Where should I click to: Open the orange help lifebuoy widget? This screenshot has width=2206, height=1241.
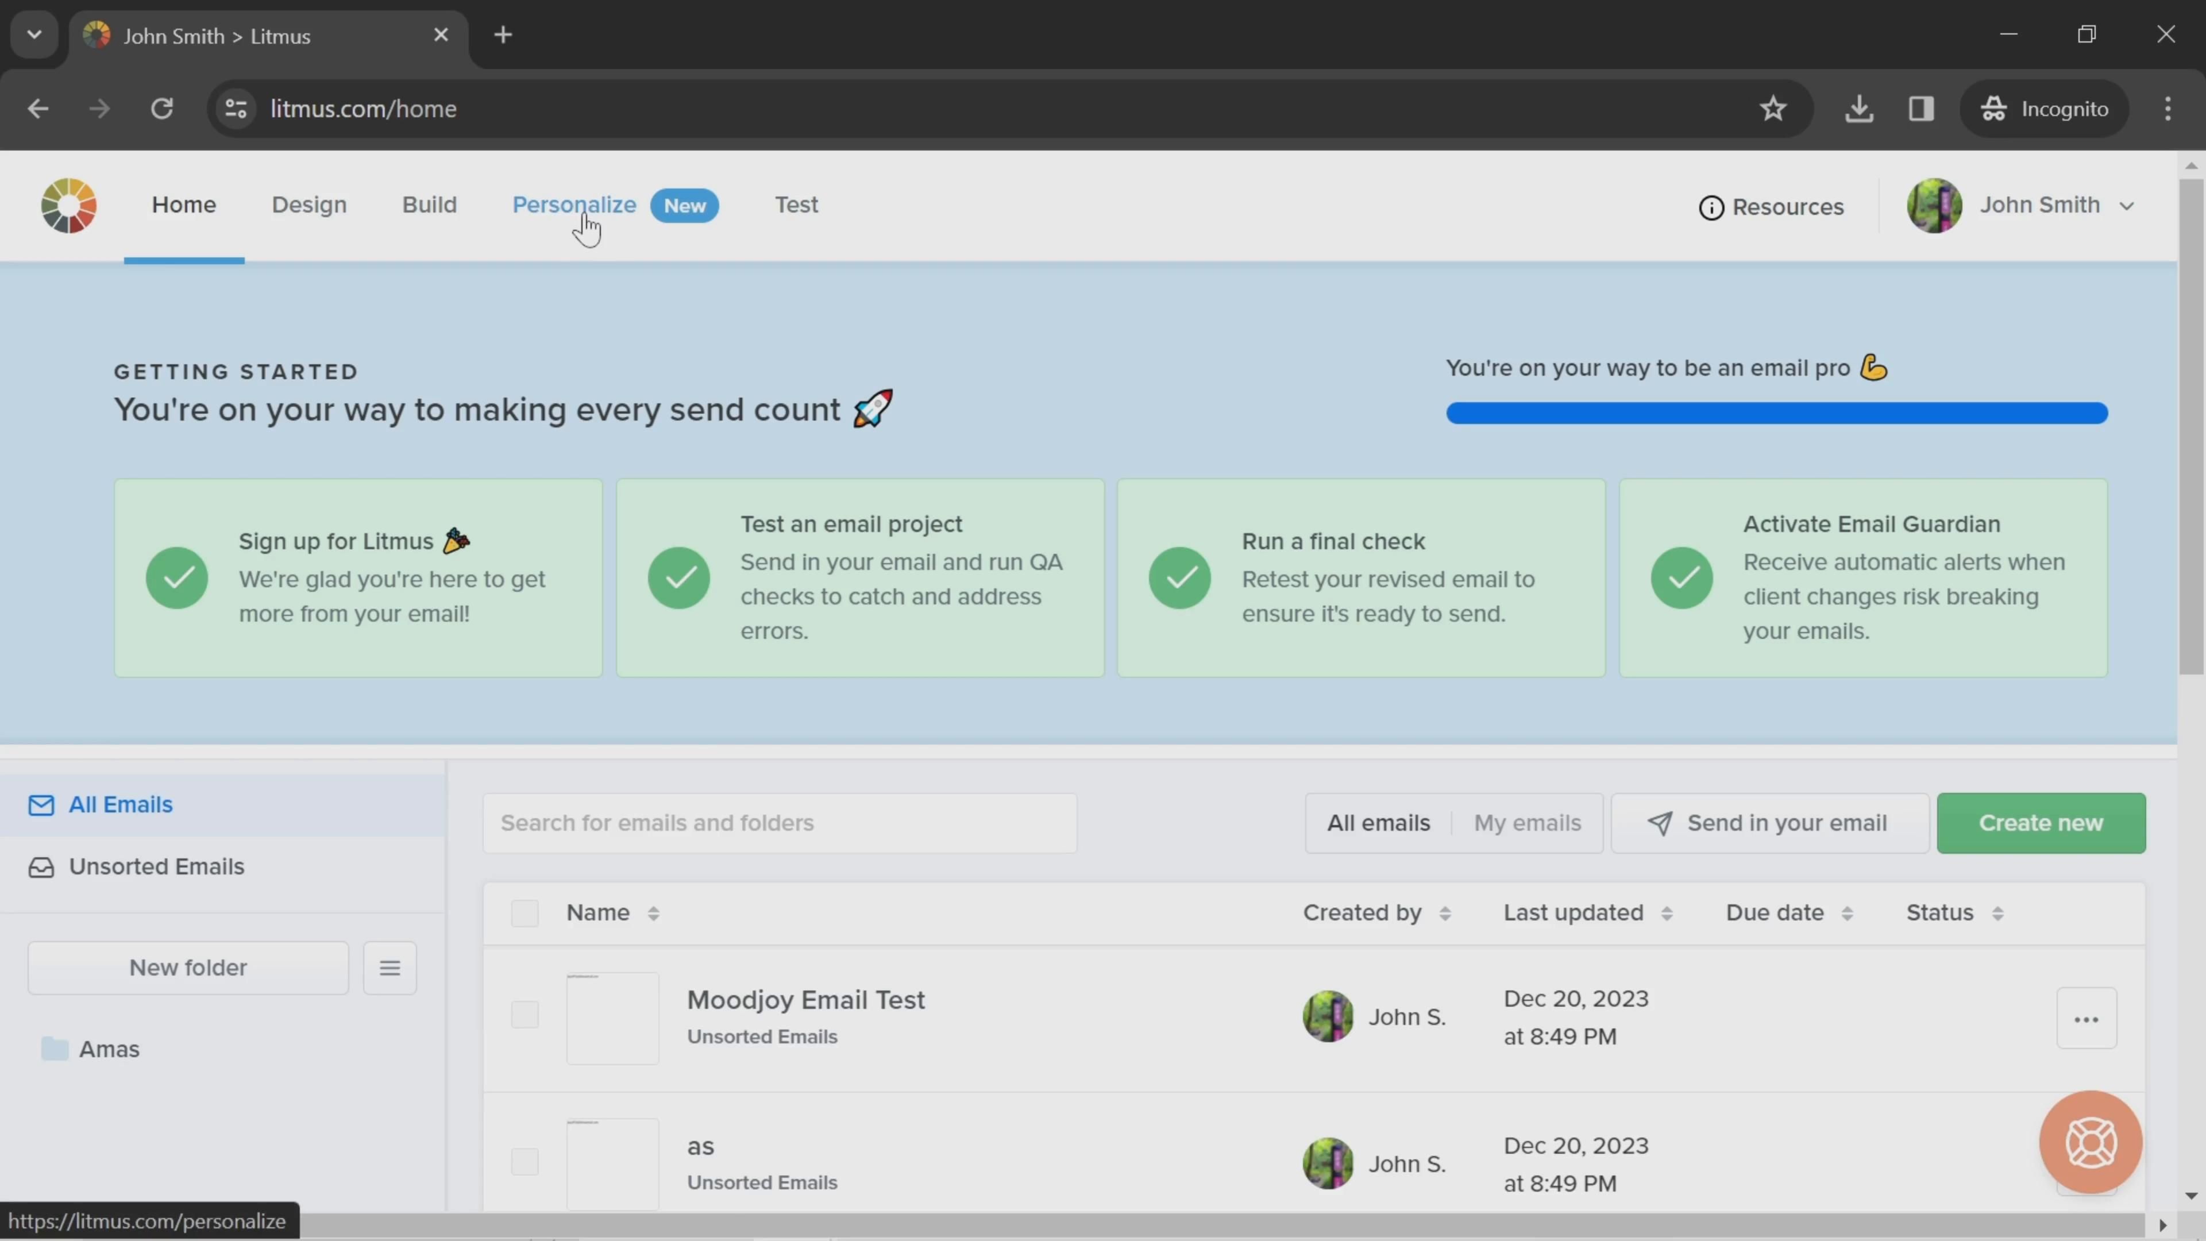point(2091,1142)
